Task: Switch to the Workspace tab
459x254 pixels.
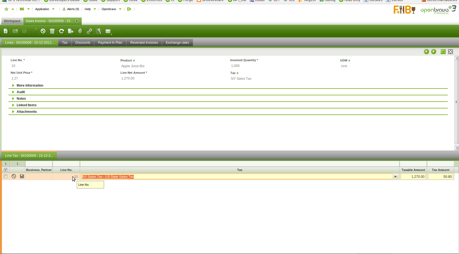Action: (x=12, y=21)
